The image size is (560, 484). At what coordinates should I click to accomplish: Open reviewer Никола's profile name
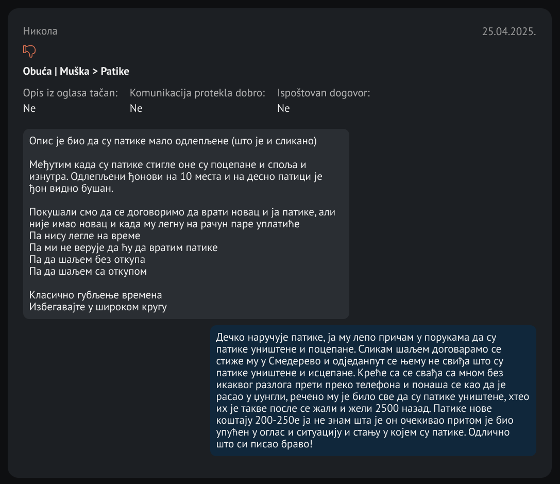pyautogui.click(x=40, y=31)
